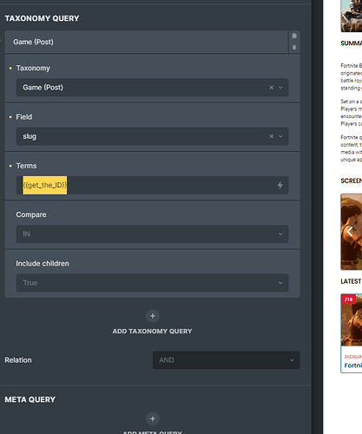Expand the Taxonomy dropdown
This screenshot has height=434, width=362.
pyautogui.click(x=280, y=88)
